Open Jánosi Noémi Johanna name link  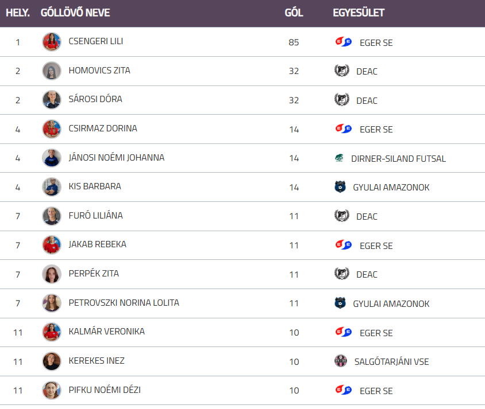coord(116,158)
